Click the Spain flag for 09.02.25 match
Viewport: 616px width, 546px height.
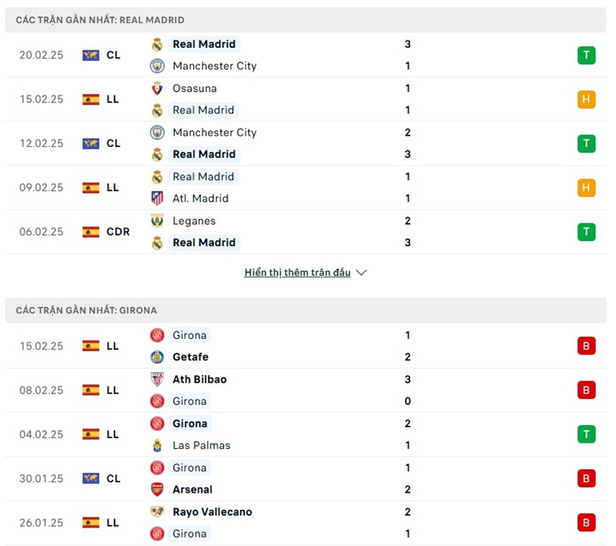coord(91,187)
